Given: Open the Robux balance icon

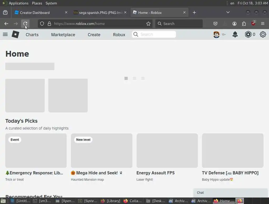Looking at the screenshot, I should point(248,34).
